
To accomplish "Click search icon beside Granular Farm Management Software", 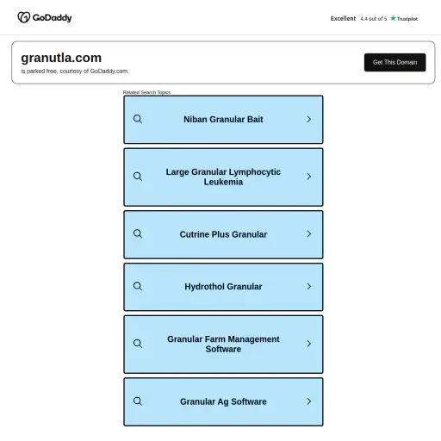I will (x=138, y=344).
